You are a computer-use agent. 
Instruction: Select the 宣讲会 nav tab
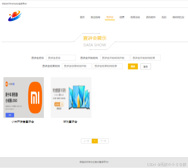tap(110, 17)
